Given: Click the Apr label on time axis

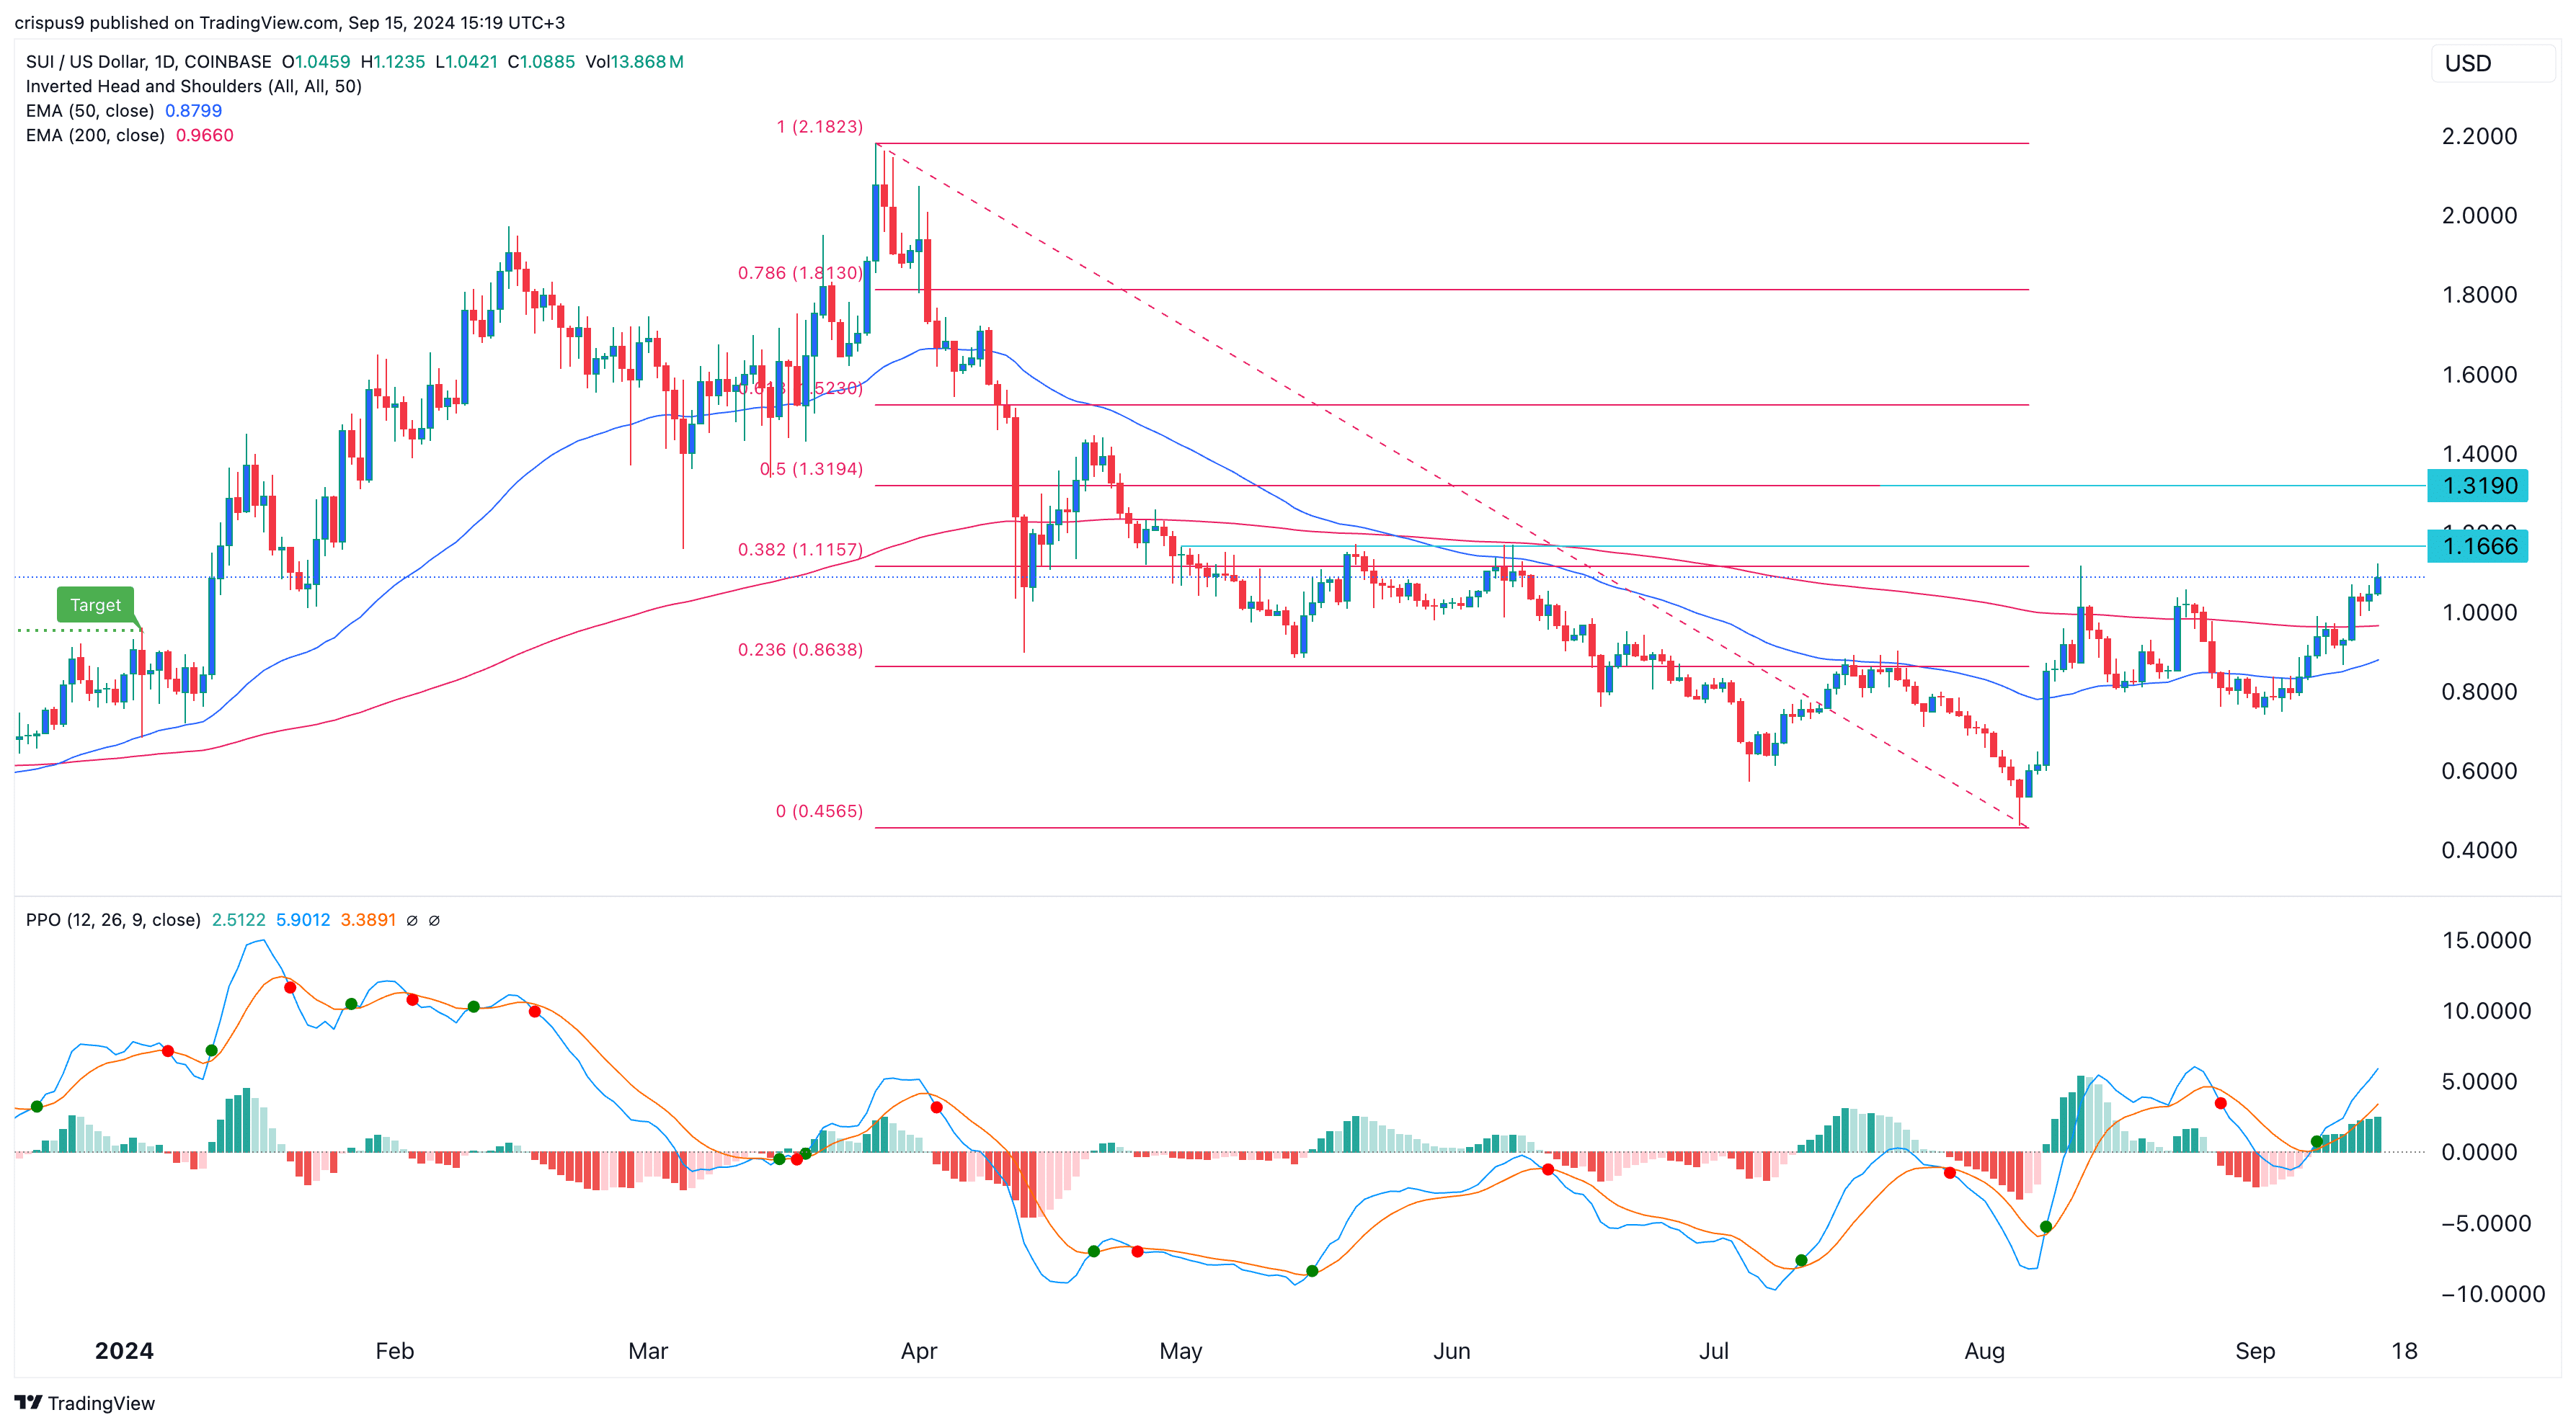Looking at the screenshot, I should click(918, 1352).
